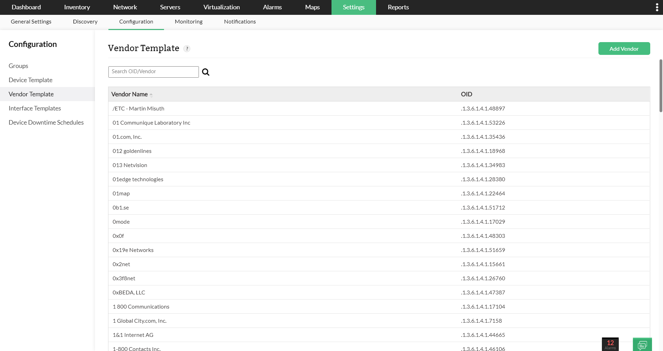Image resolution: width=663 pixels, height=351 pixels.
Task: Select vendor 0x2net
Action: click(121, 264)
